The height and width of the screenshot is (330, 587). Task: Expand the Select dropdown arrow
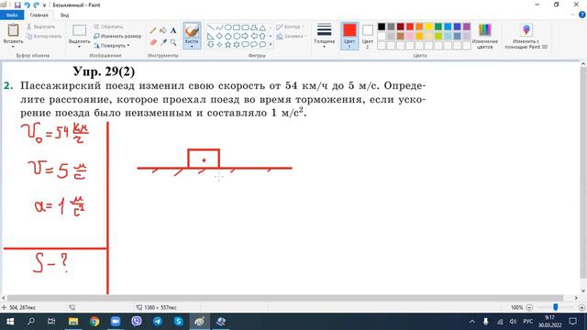tap(80, 47)
